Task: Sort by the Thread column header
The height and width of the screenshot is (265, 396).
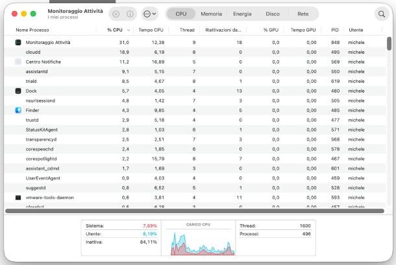Action: pos(187,30)
